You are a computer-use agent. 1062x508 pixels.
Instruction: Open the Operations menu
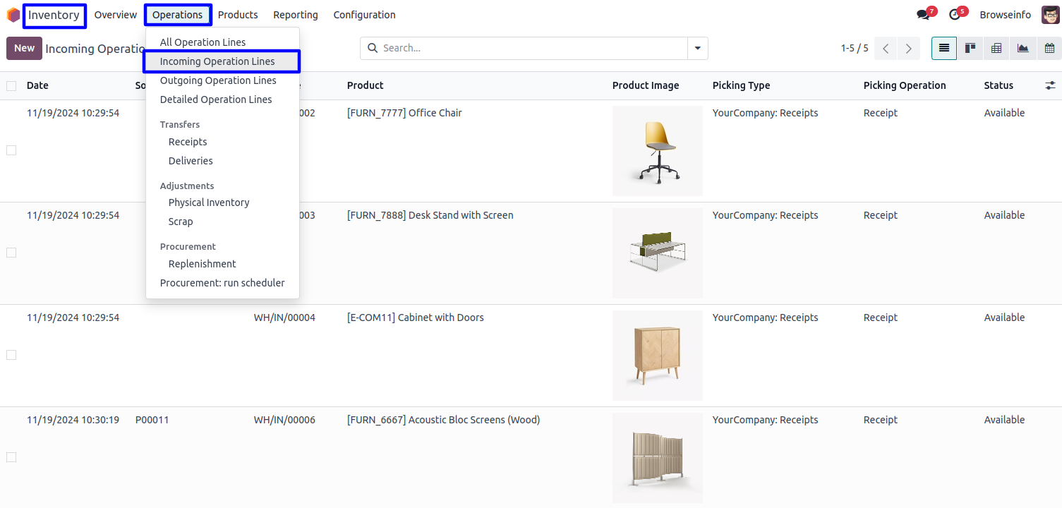(x=178, y=15)
